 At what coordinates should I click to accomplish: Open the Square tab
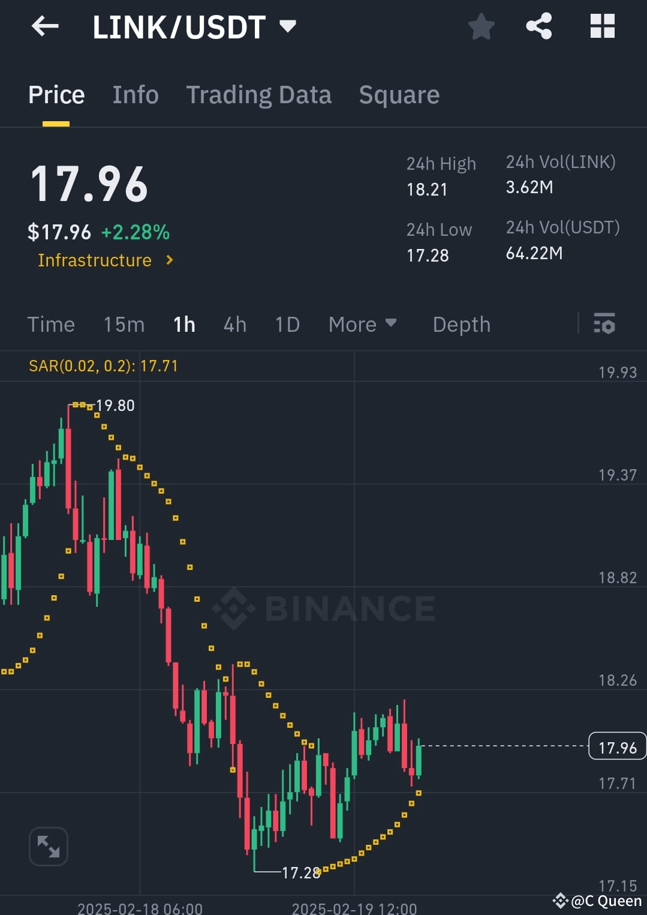click(399, 94)
